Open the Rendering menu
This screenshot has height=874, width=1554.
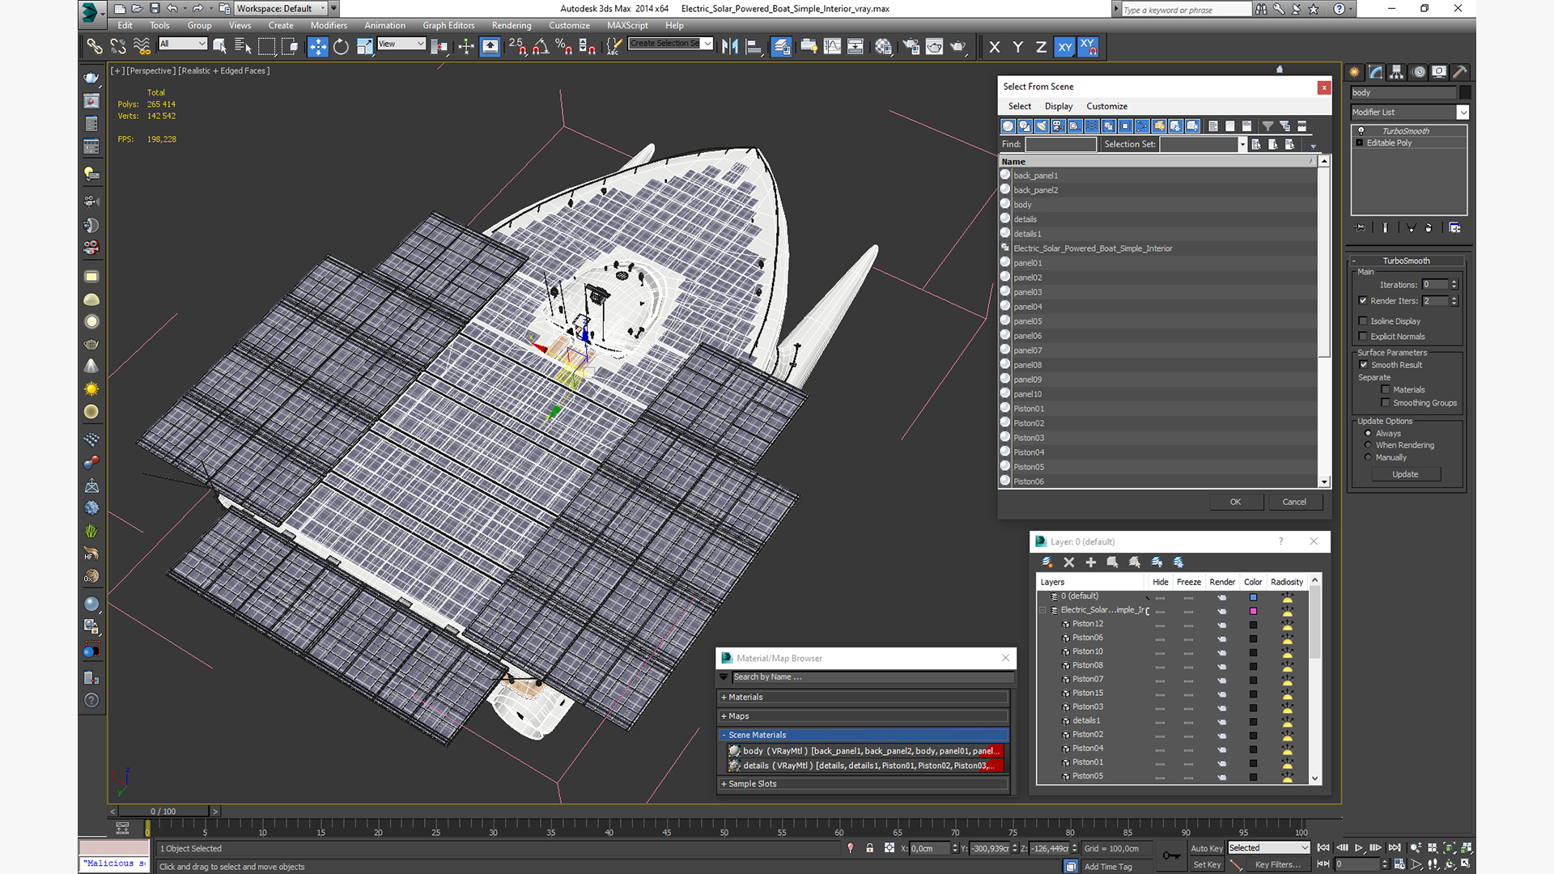(512, 26)
